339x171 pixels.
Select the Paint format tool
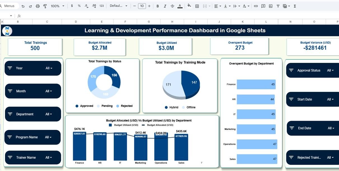tap(45, 6)
